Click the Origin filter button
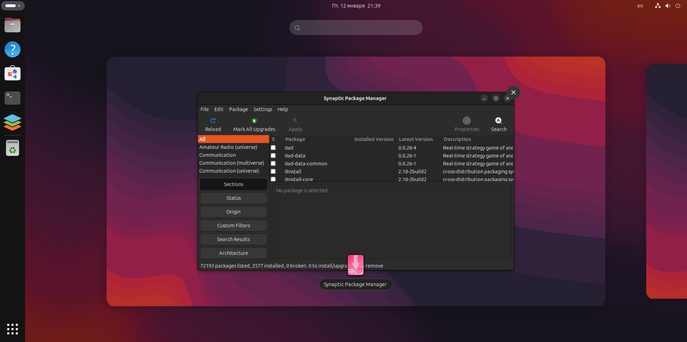The width and height of the screenshot is (687, 342). point(234,212)
